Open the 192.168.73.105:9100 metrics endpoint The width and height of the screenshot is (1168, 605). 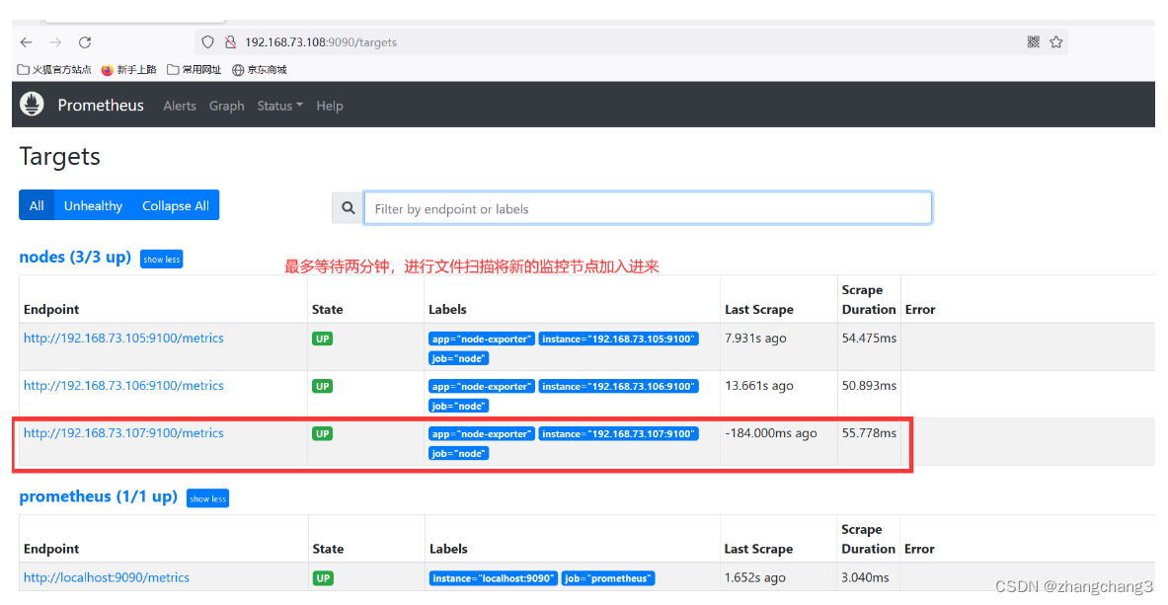(x=123, y=339)
